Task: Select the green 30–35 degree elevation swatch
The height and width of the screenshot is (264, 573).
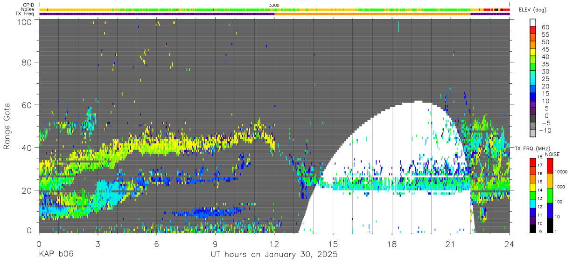Action: tap(533, 68)
